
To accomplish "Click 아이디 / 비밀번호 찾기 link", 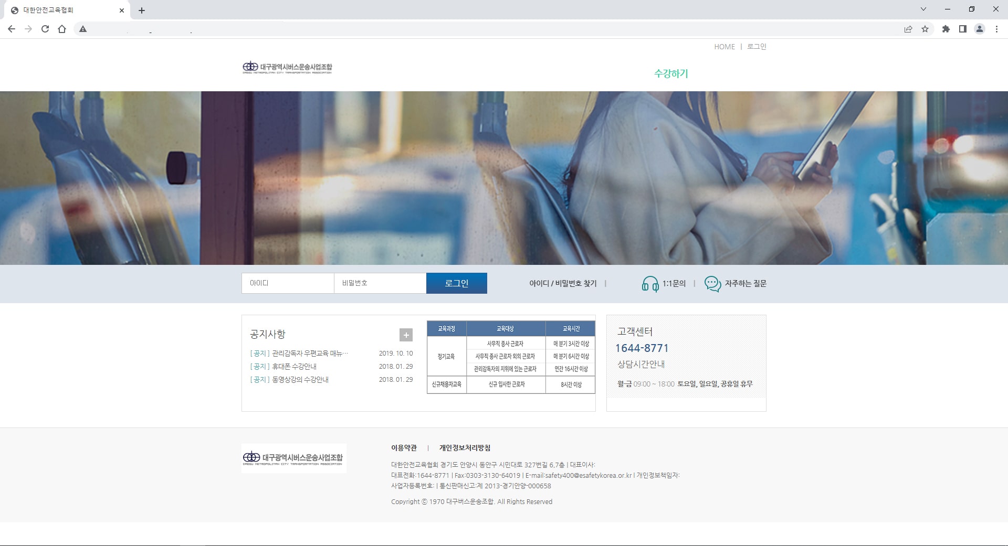I will (562, 284).
